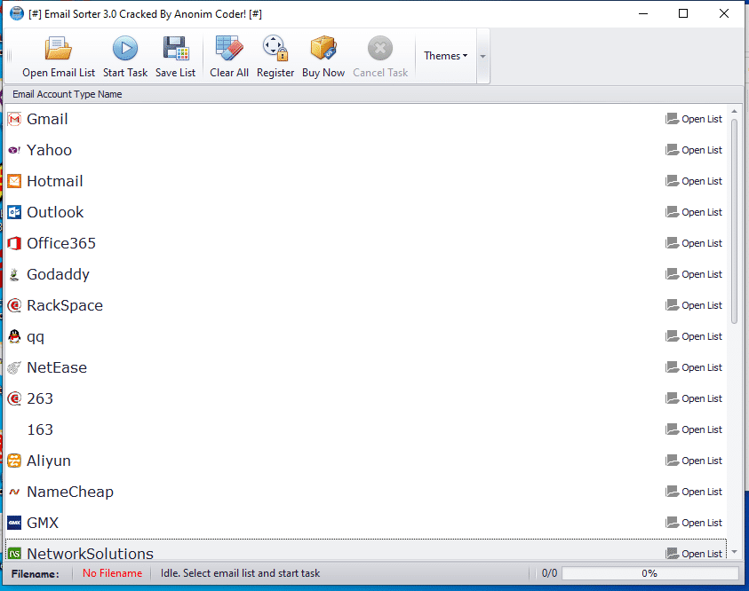This screenshot has height=591, width=749.
Task: Click the NetworkSolutions green icon
Action: pyautogui.click(x=14, y=554)
